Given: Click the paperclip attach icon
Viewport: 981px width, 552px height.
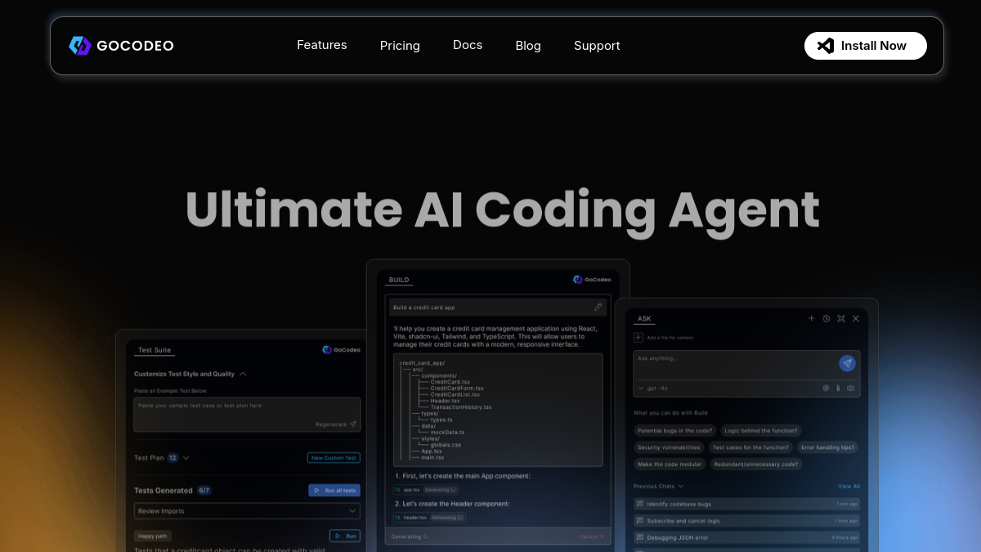Looking at the screenshot, I should coord(838,388).
